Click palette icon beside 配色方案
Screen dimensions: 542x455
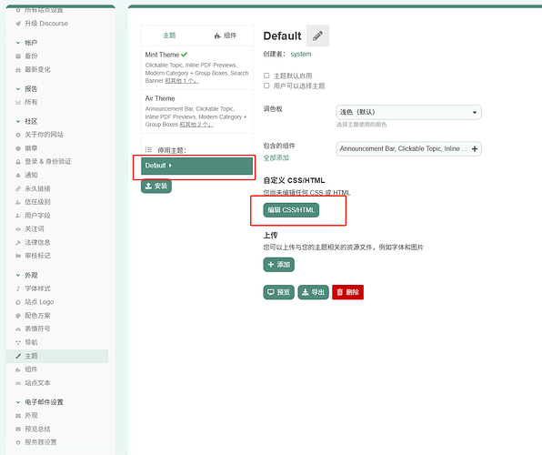coord(18,316)
